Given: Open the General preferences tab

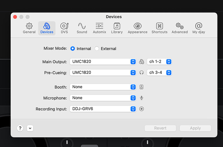Looking at the screenshot, I should [x=29, y=28].
